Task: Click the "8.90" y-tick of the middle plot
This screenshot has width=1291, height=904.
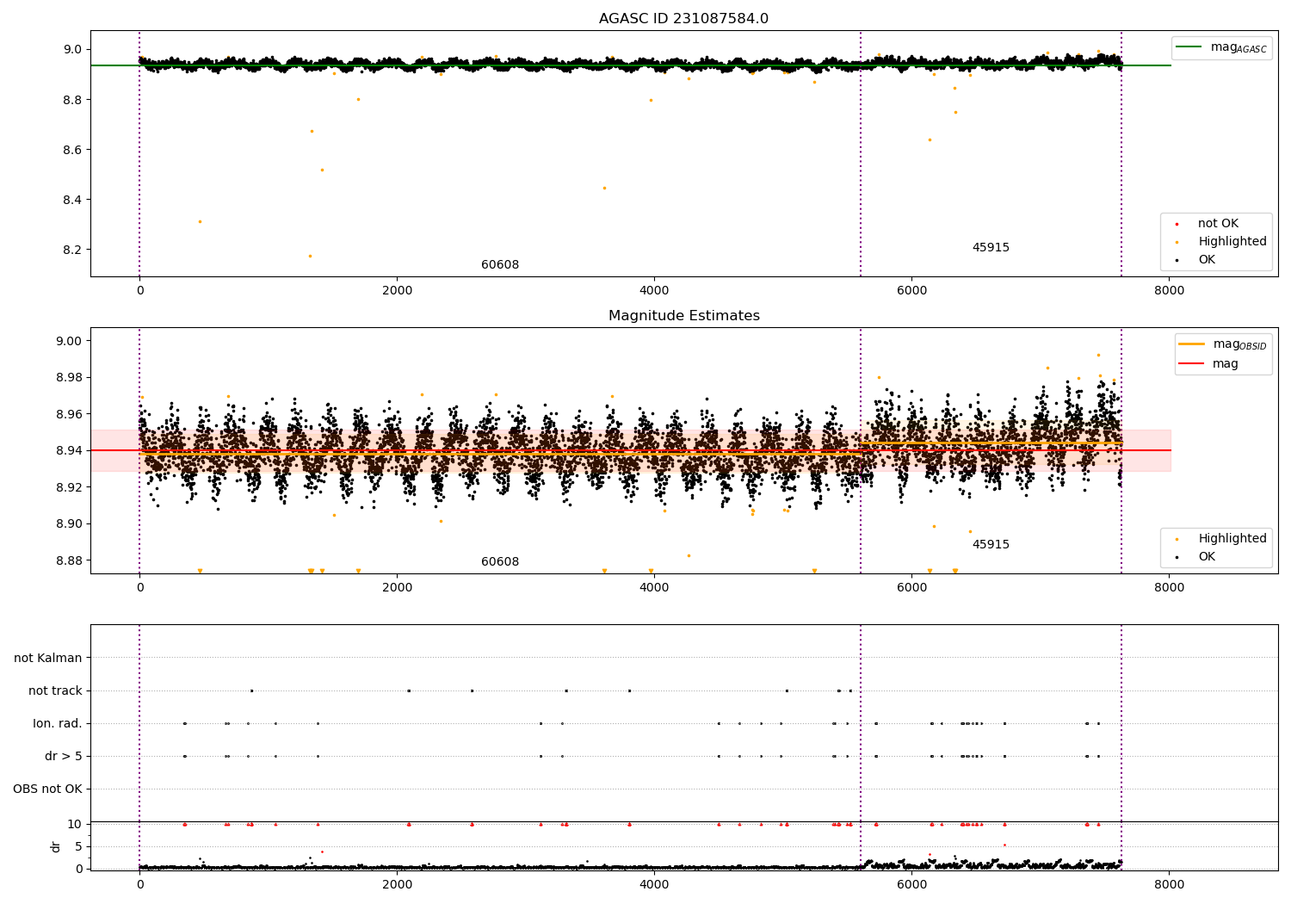Action: click(x=70, y=524)
